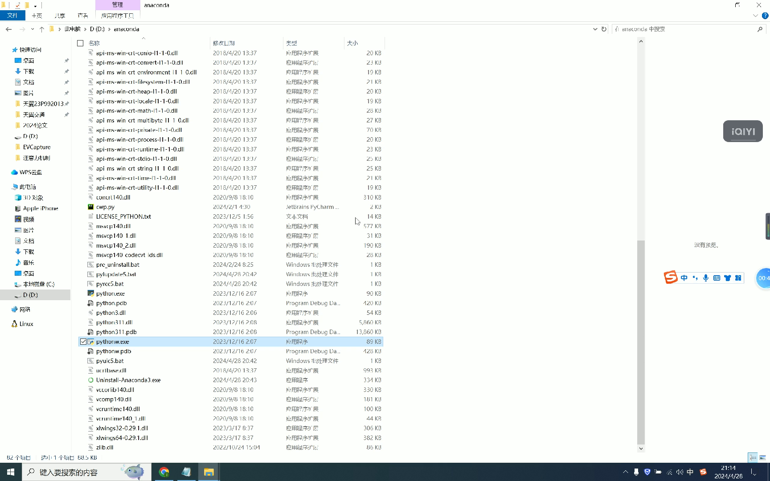Open the taskbar clock and date
Image resolution: width=770 pixels, height=481 pixels.
tap(729, 472)
